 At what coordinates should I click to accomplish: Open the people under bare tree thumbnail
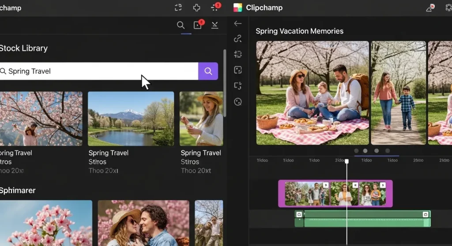[209, 223]
